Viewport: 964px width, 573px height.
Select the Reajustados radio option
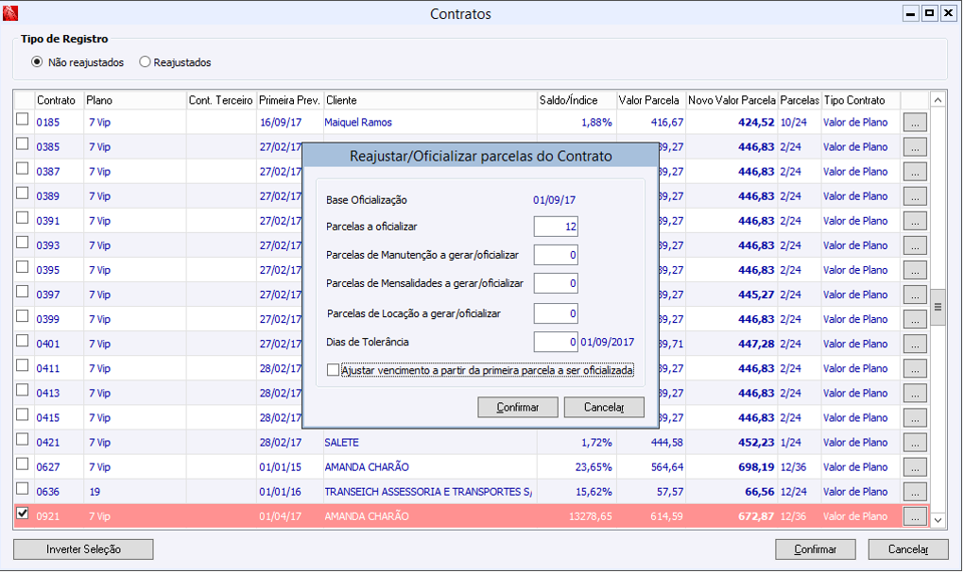pos(146,62)
